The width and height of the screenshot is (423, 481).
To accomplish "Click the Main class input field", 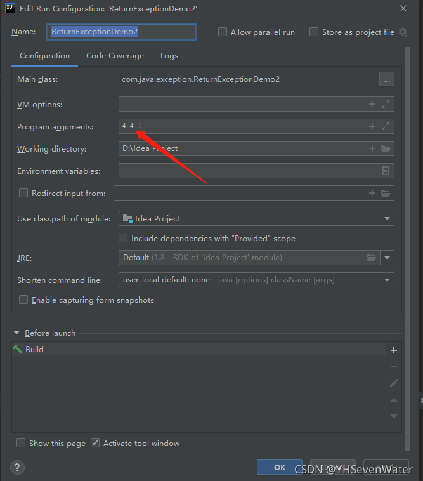I will [247, 79].
